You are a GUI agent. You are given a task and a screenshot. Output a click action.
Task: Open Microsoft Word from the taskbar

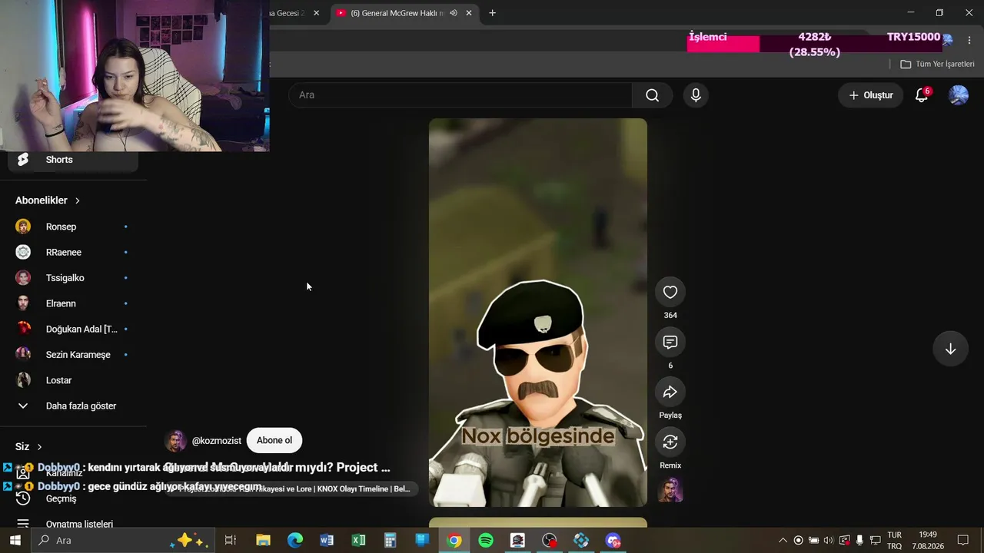(x=327, y=541)
